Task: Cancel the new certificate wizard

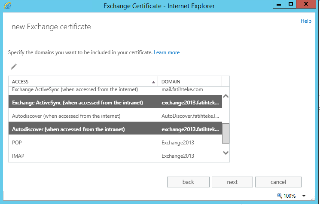Action: [278, 182]
